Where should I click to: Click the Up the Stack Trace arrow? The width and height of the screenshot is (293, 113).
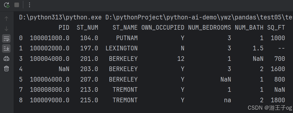6,19
